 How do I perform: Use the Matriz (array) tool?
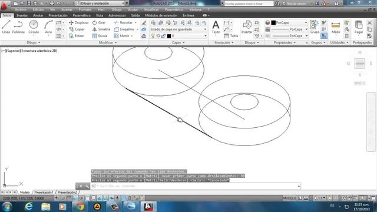tap(121, 36)
